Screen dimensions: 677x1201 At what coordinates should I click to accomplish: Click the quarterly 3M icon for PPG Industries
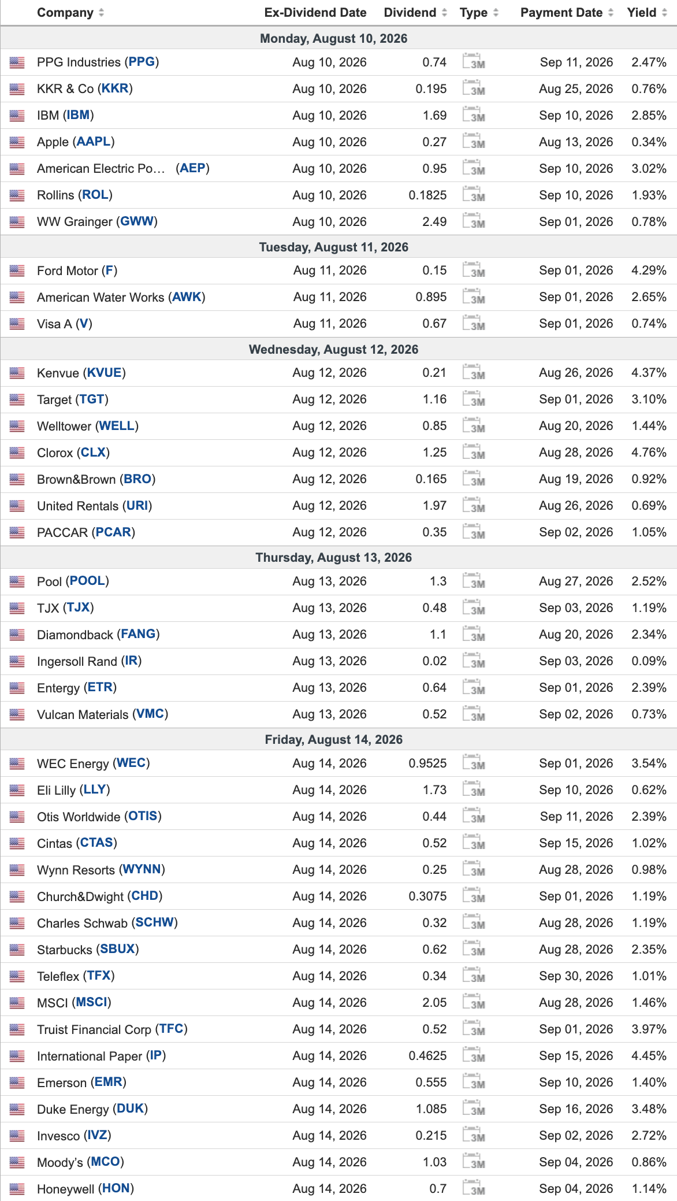click(x=474, y=61)
